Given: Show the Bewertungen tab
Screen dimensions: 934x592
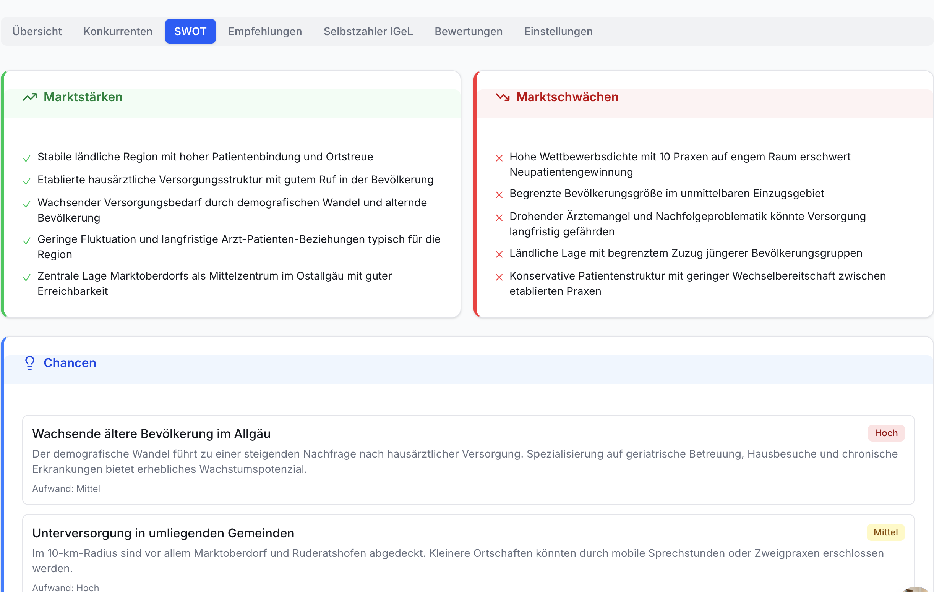Looking at the screenshot, I should click(x=469, y=31).
